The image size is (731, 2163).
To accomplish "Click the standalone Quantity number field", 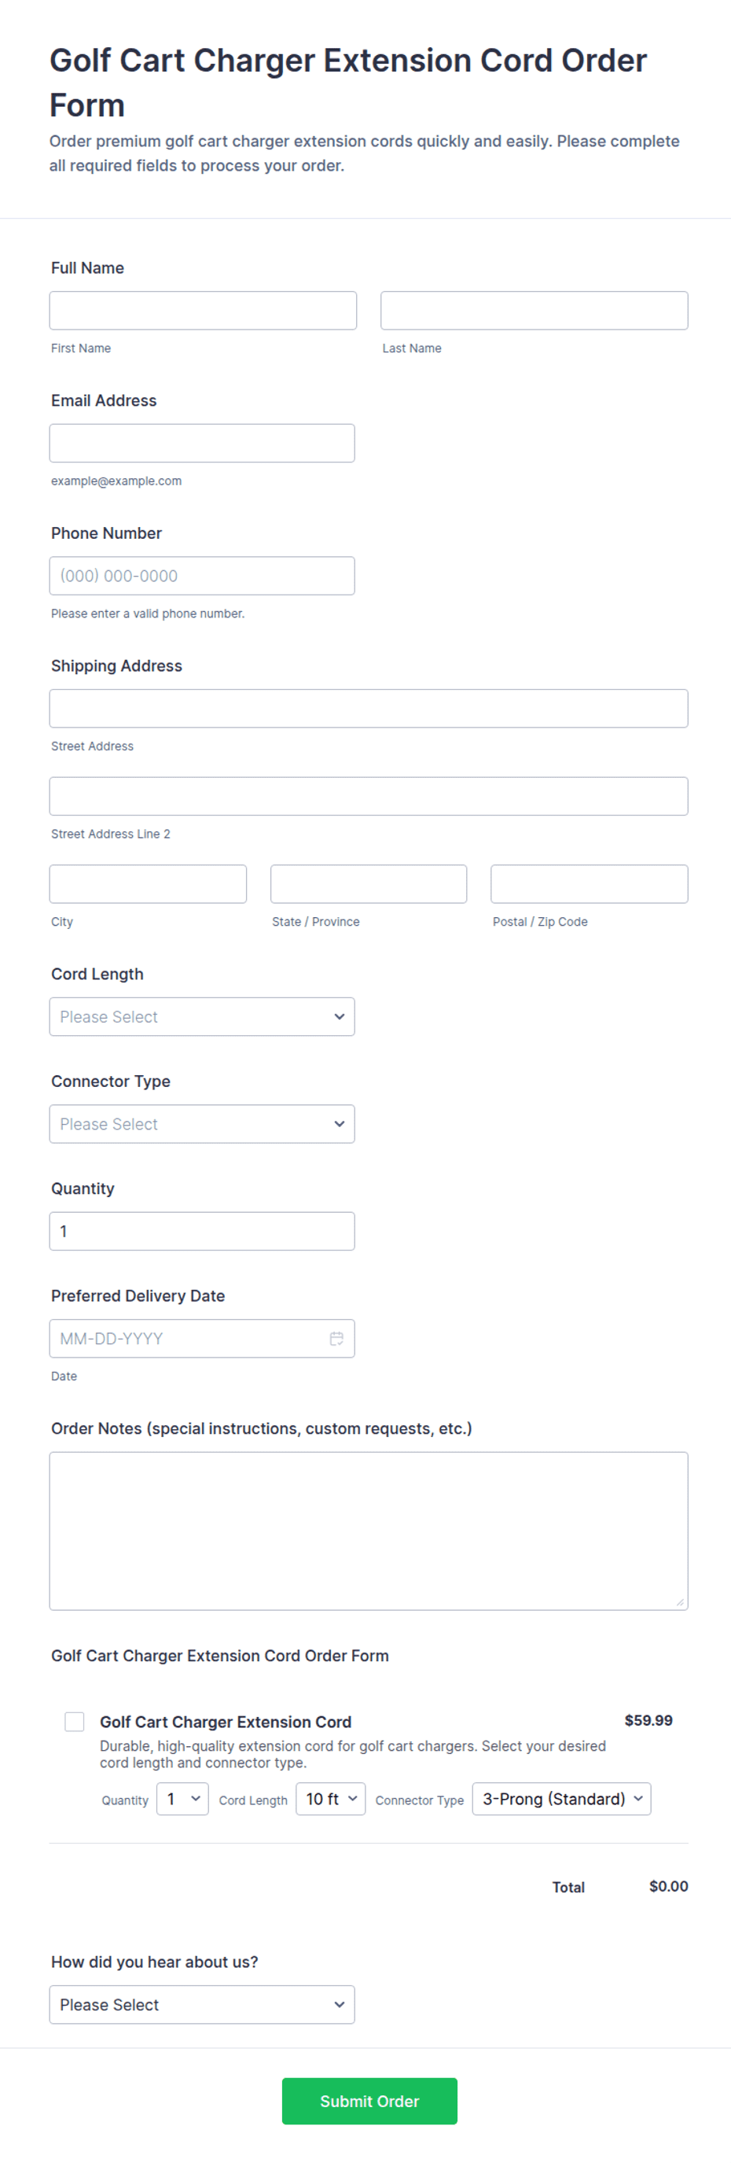I will [202, 1232].
